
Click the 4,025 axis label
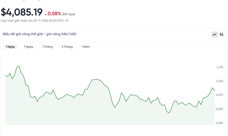[220, 123]
